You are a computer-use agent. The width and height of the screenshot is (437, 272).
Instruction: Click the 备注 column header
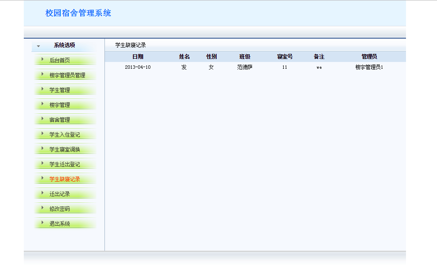pos(319,56)
